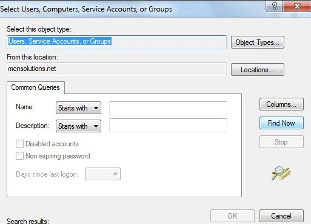Focus the Name text input field
Image resolution: width=311 pixels, height=224 pixels.
[168, 108]
